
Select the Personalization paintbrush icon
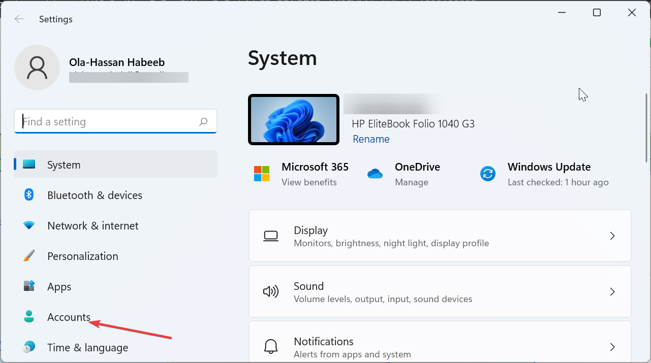click(29, 256)
